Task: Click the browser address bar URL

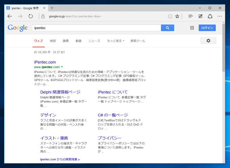Action: coord(75,16)
